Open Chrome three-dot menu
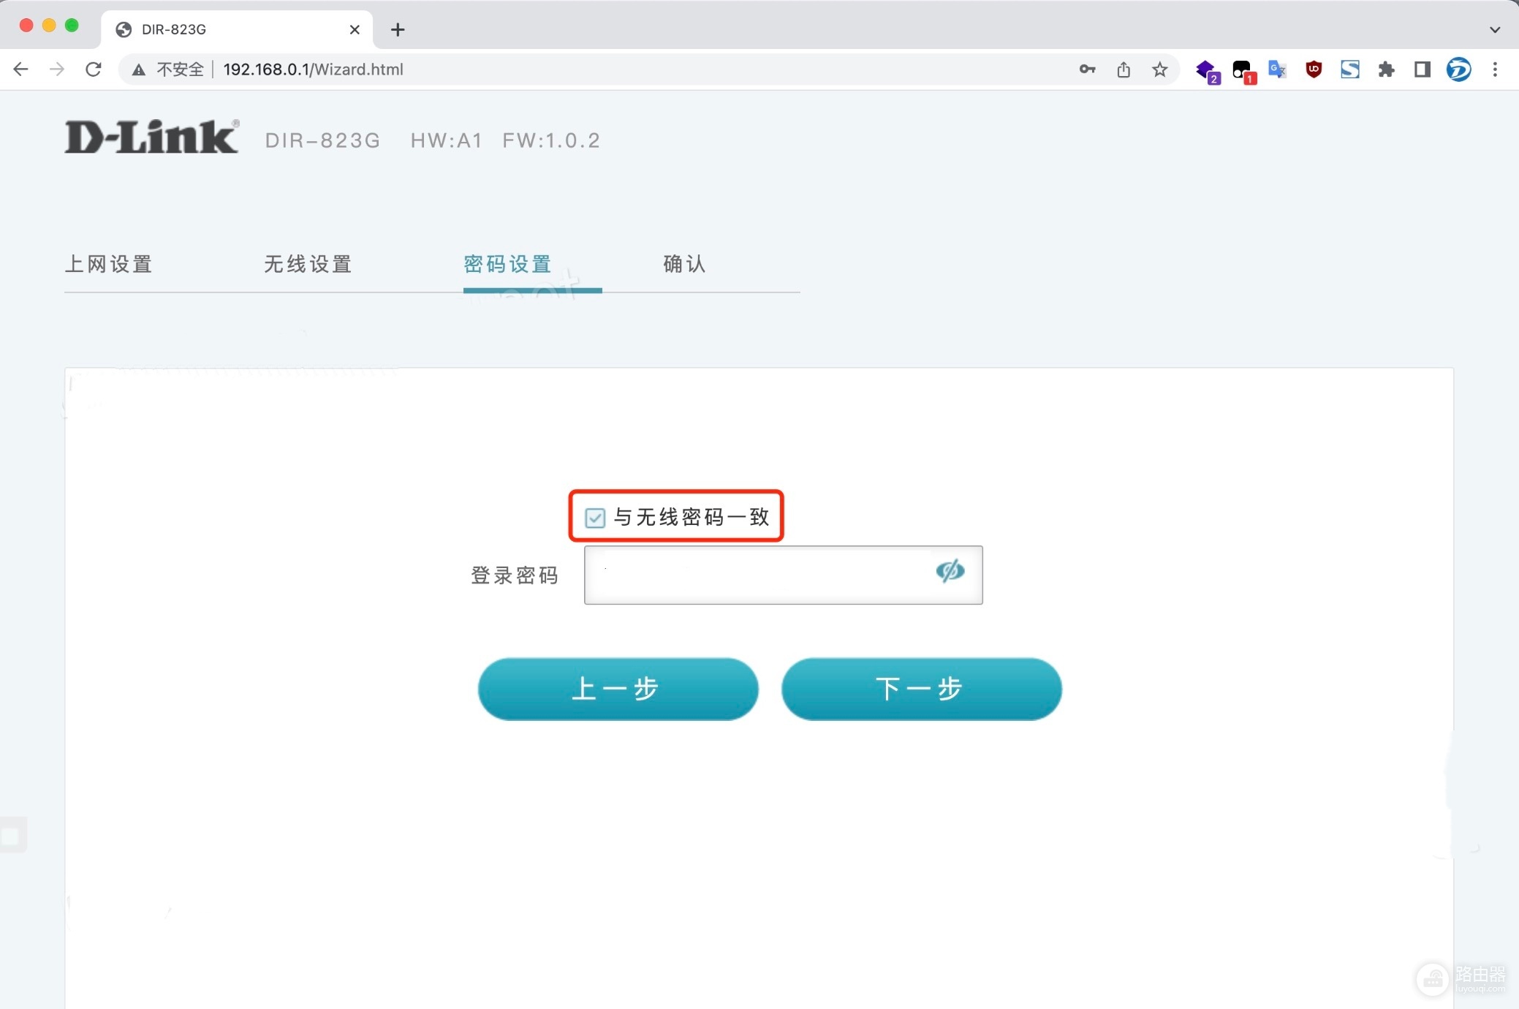 point(1495,69)
